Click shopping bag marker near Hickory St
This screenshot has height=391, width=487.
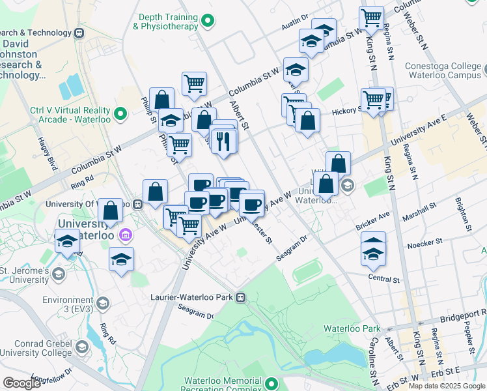(x=307, y=121)
